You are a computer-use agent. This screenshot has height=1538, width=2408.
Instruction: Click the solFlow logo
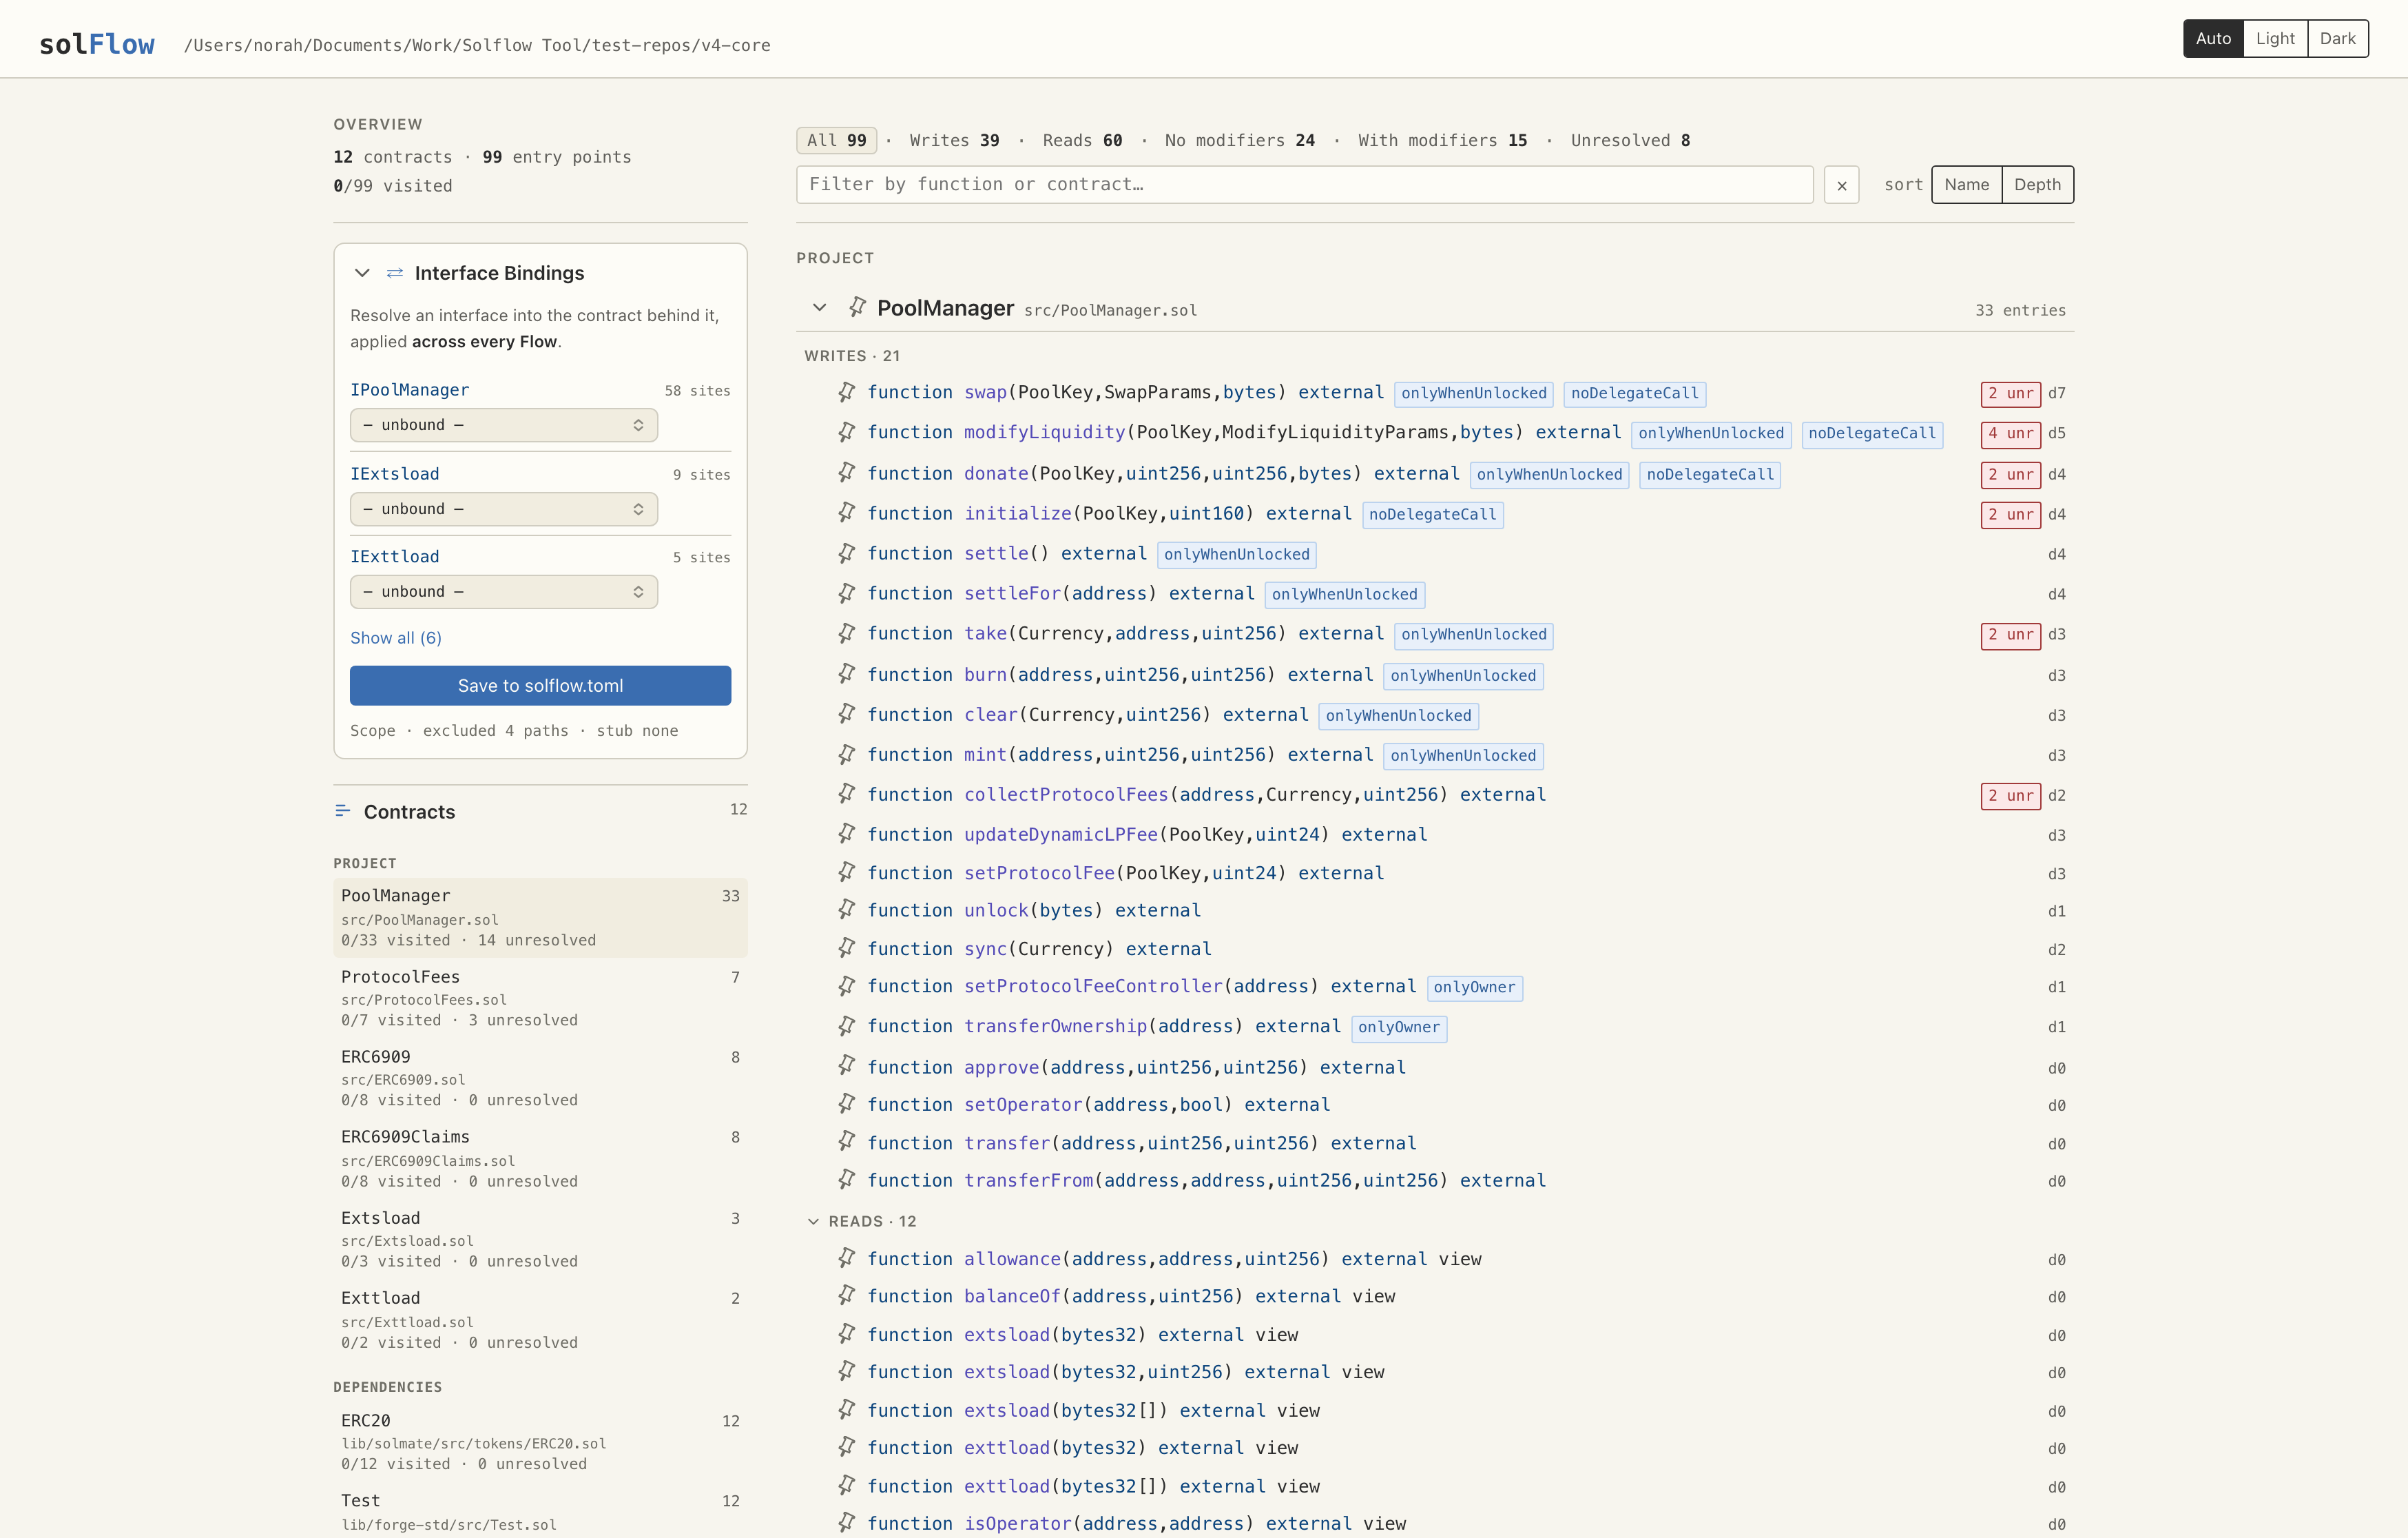97,44
